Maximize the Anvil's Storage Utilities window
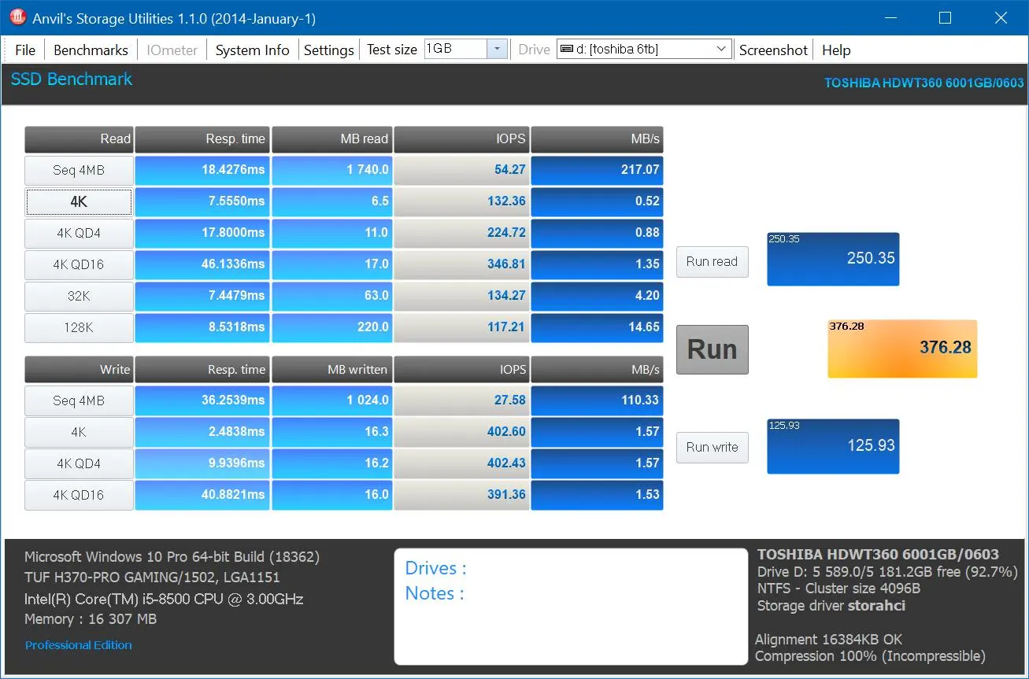 pyautogui.click(x=946, y=18)
